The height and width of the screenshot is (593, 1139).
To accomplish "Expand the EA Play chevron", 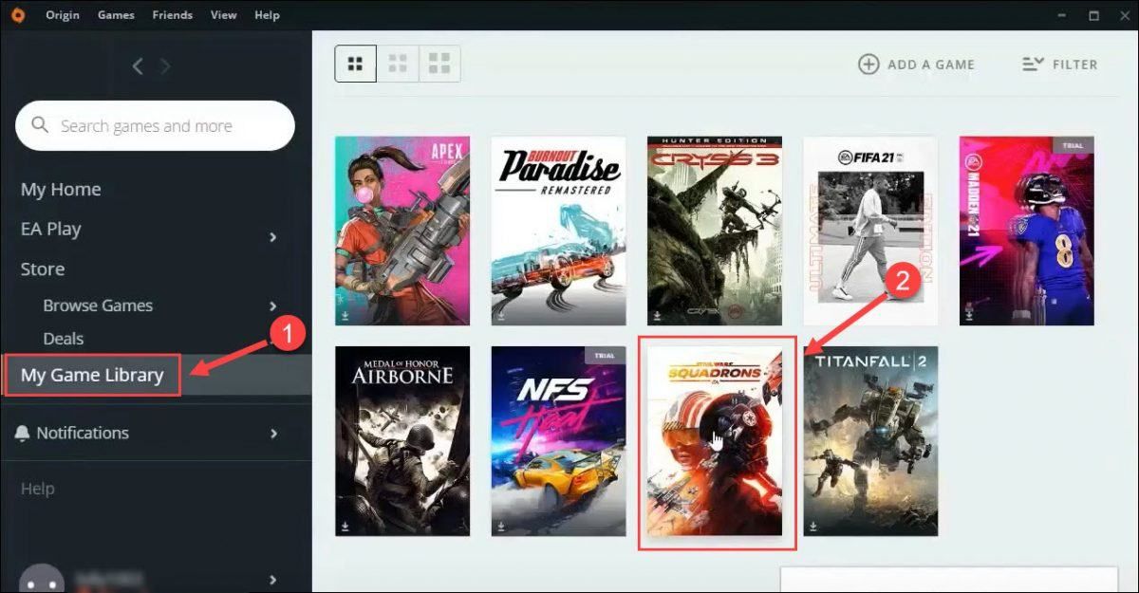I will point(273,236).
